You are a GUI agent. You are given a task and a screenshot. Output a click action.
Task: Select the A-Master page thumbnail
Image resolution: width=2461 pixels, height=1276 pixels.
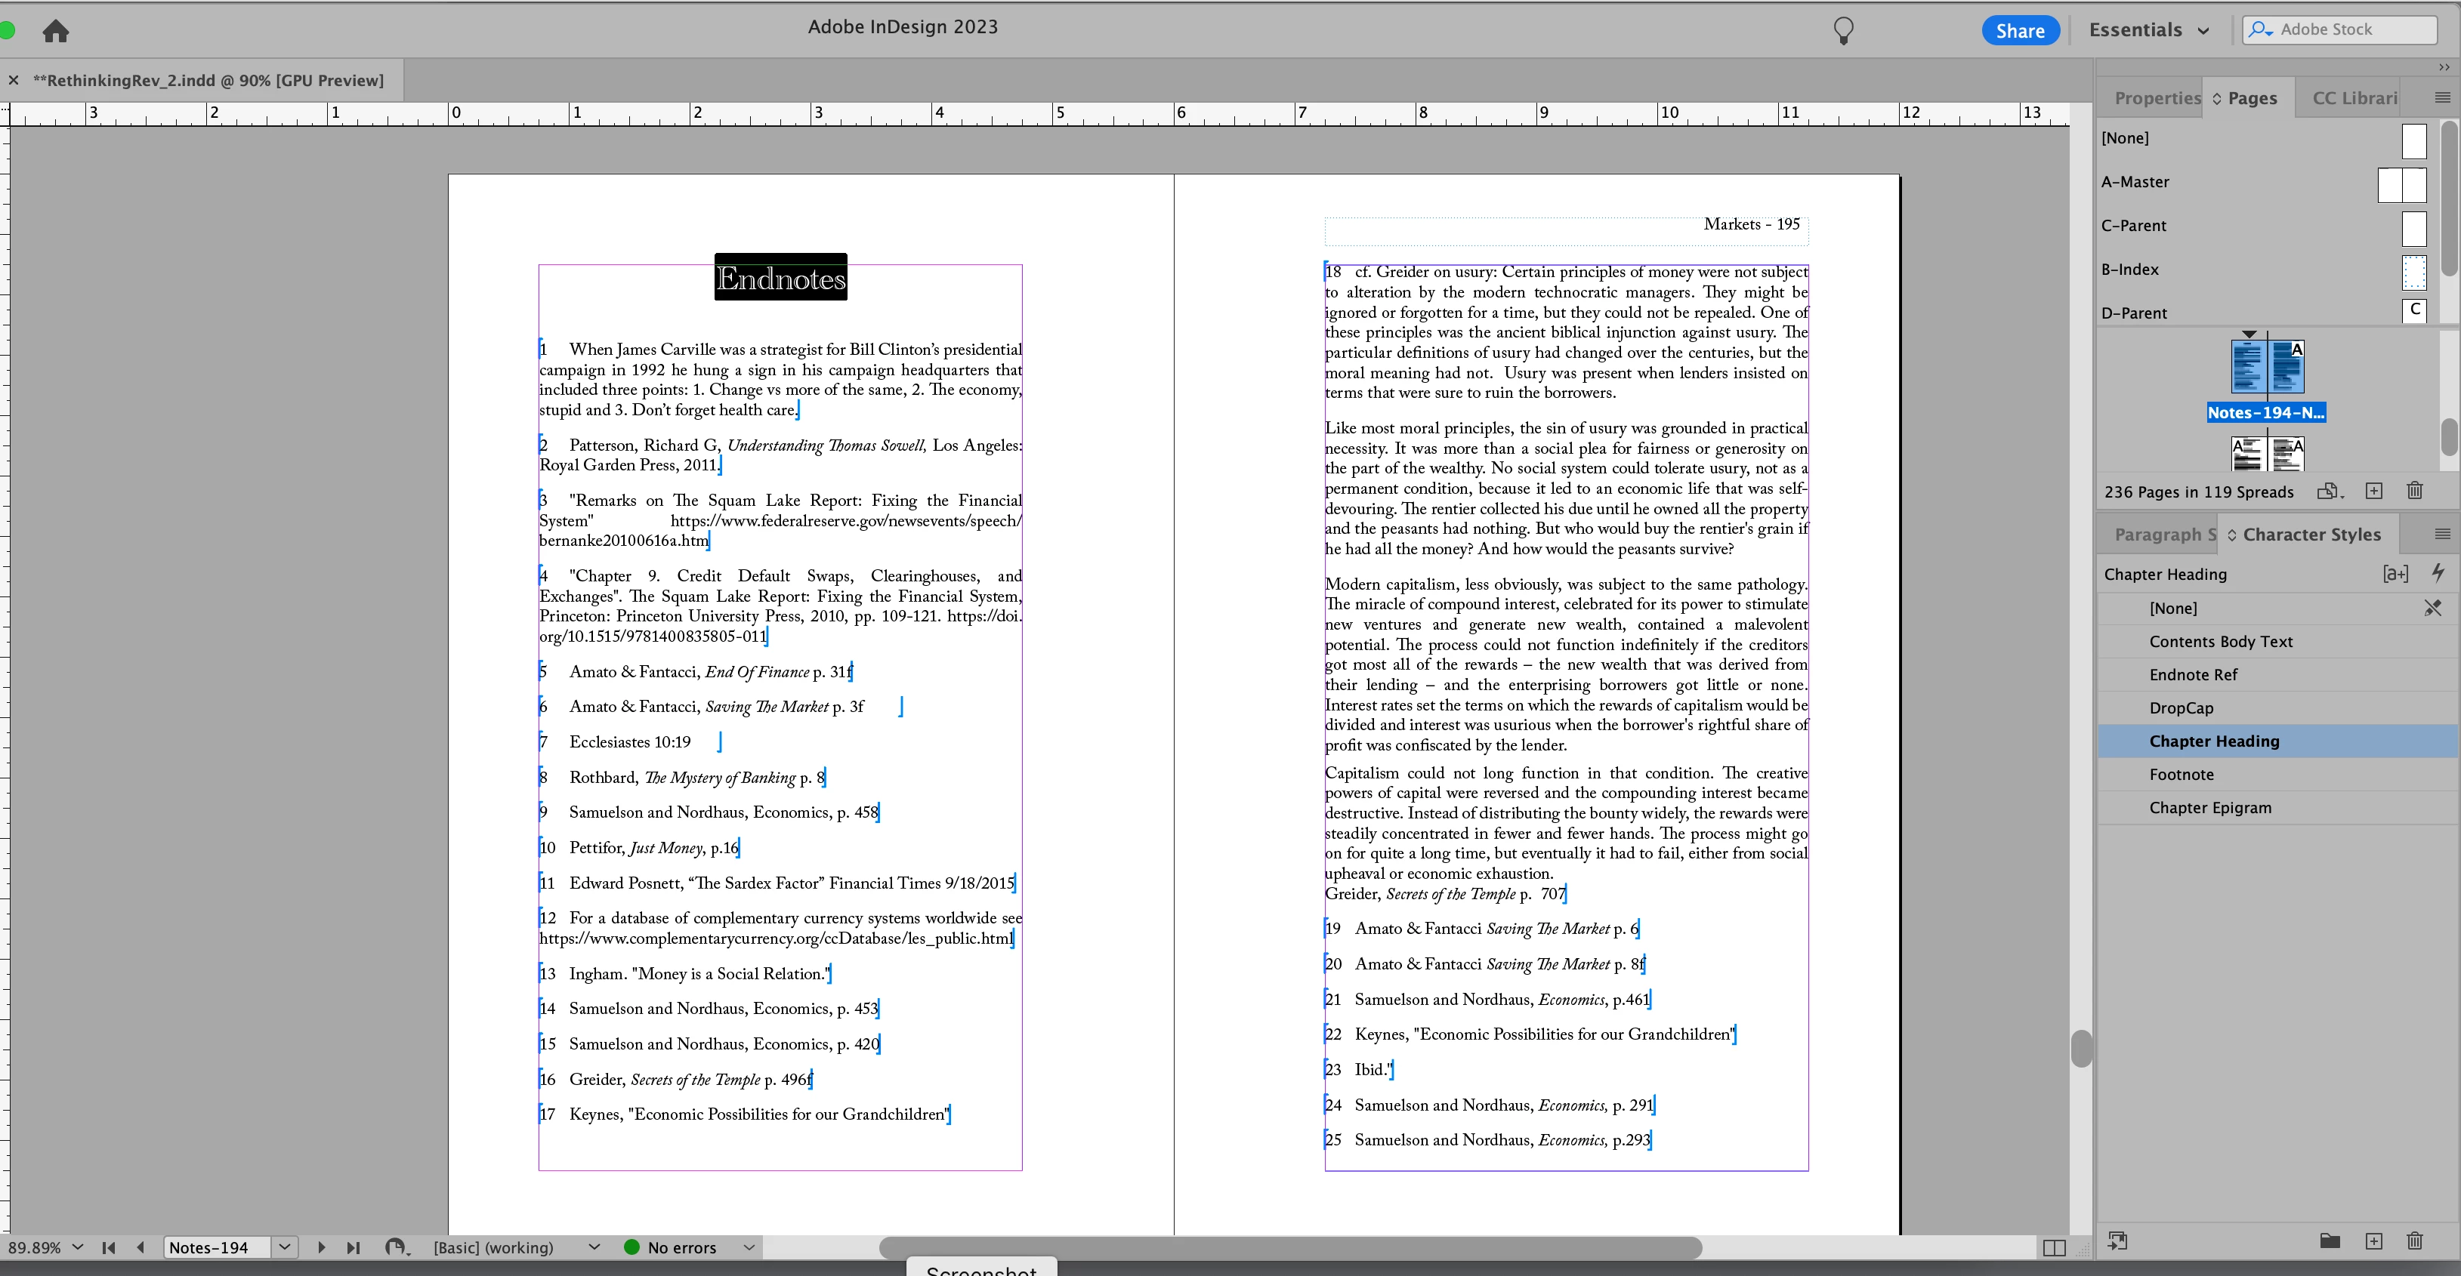point(2401,184)
